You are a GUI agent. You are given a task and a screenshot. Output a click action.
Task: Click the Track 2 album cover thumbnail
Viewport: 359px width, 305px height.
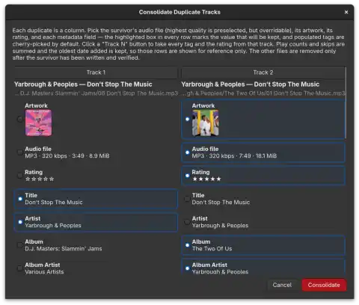(x=206, y=123)
